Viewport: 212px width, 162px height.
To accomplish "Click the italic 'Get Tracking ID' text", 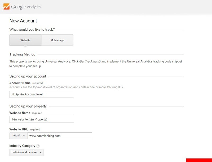I will coord(90,61).
